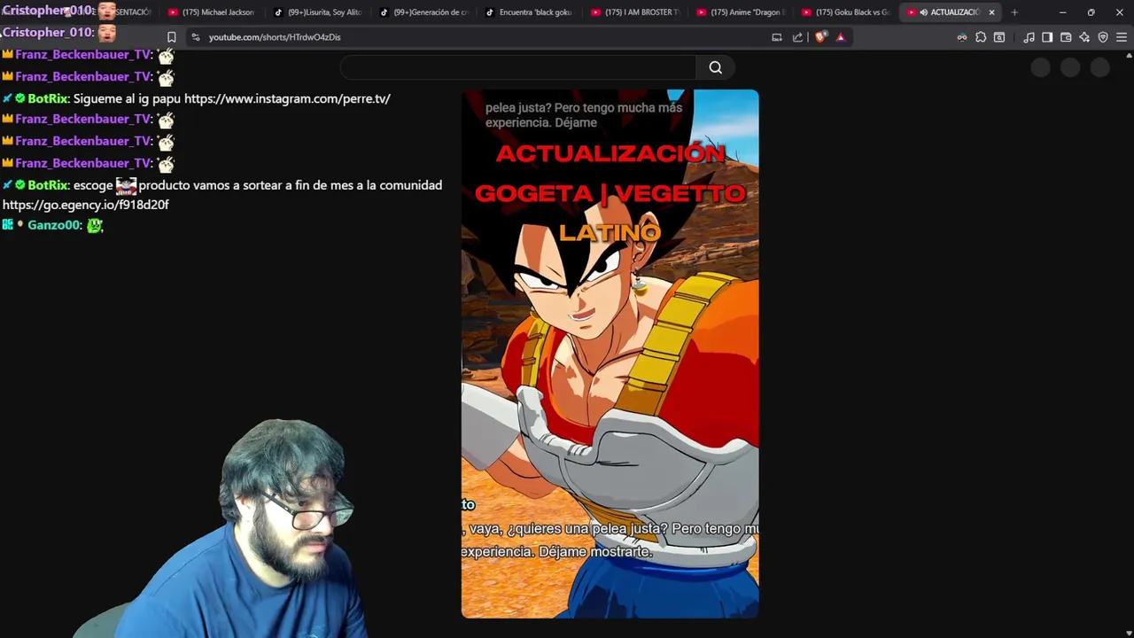
Task: Switch to the Anime "Dragon B tab
Action: [x=739, y=12]
